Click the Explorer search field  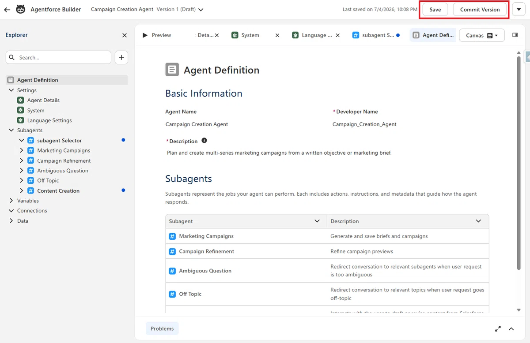[x=58, y=57]
